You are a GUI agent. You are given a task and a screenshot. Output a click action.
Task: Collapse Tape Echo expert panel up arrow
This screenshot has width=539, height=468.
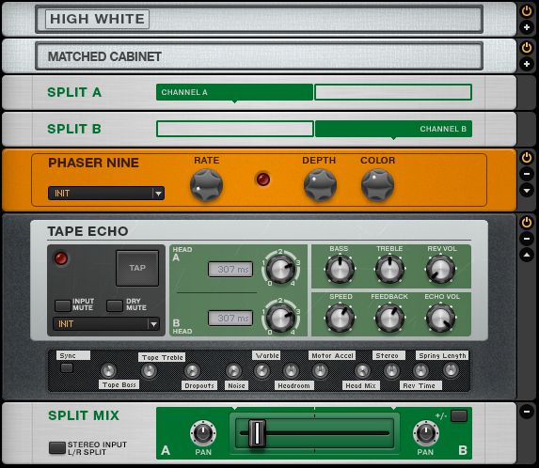[x=526, y=255]
